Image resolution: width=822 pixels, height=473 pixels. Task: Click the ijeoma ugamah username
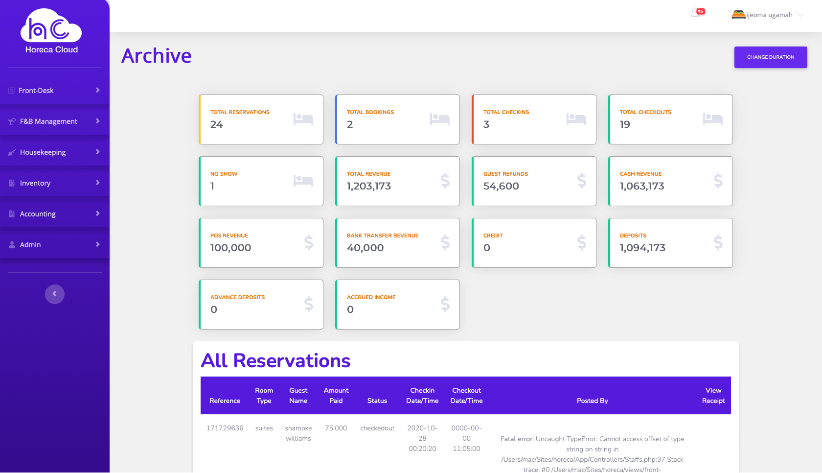click(x=769, y=15)
